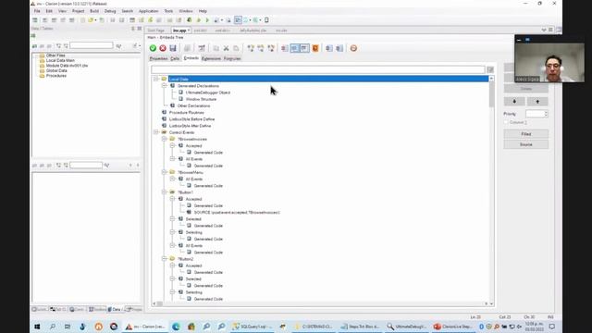Click the red X Cancel icon
This screenshot has height=333, width=592.
pos(163,48)
